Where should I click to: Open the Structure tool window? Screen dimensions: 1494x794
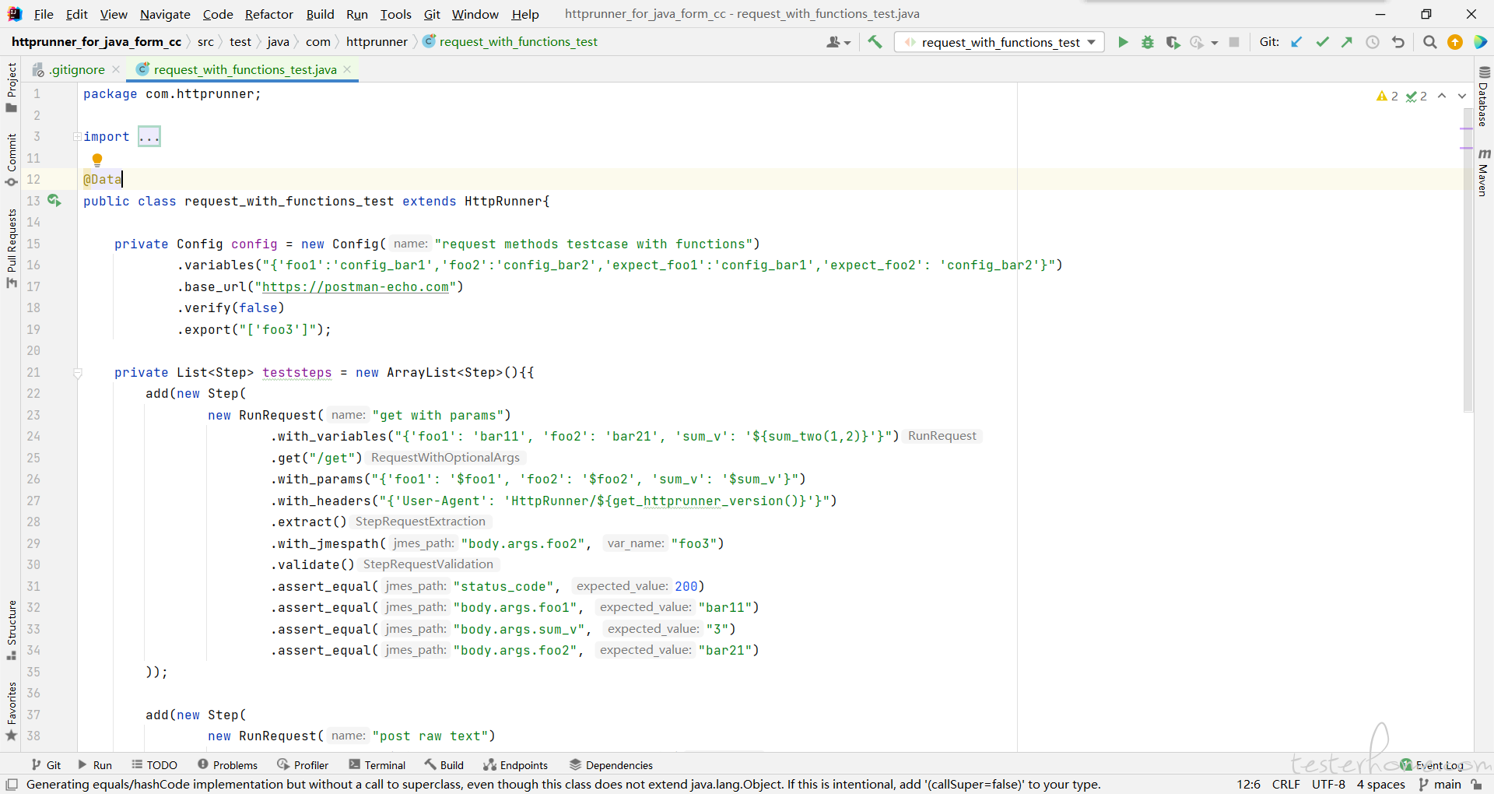(x=11, y=631)
